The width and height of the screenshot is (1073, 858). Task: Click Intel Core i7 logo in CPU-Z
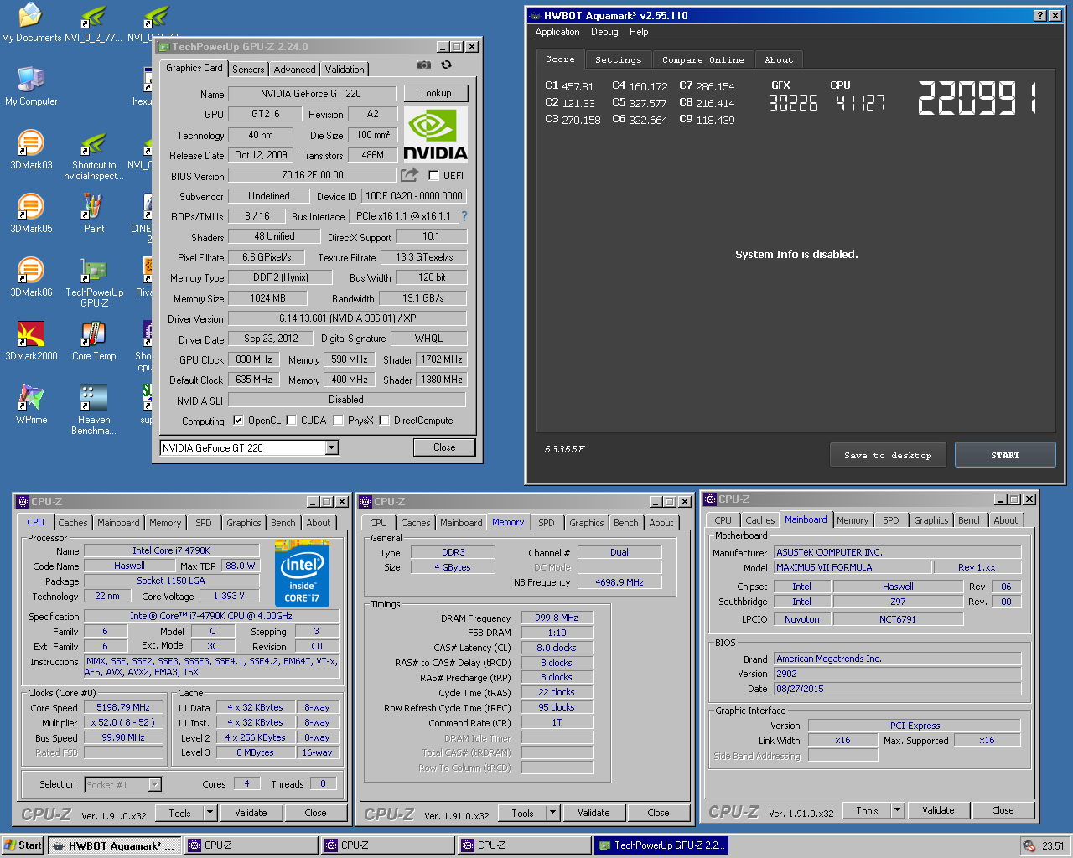[302, 575]
